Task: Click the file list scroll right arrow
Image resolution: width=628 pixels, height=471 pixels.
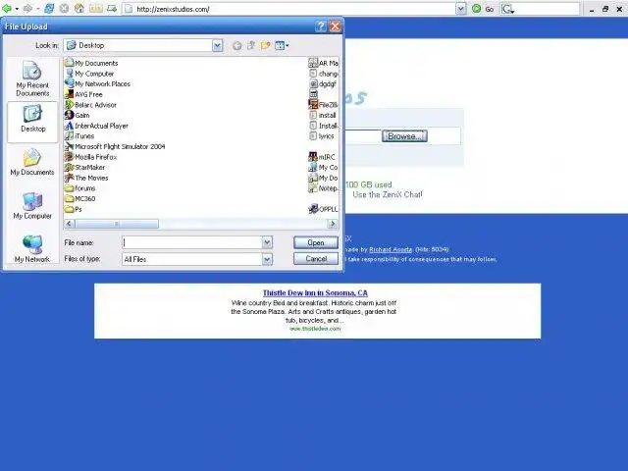Action: click(x=333, y=224)
